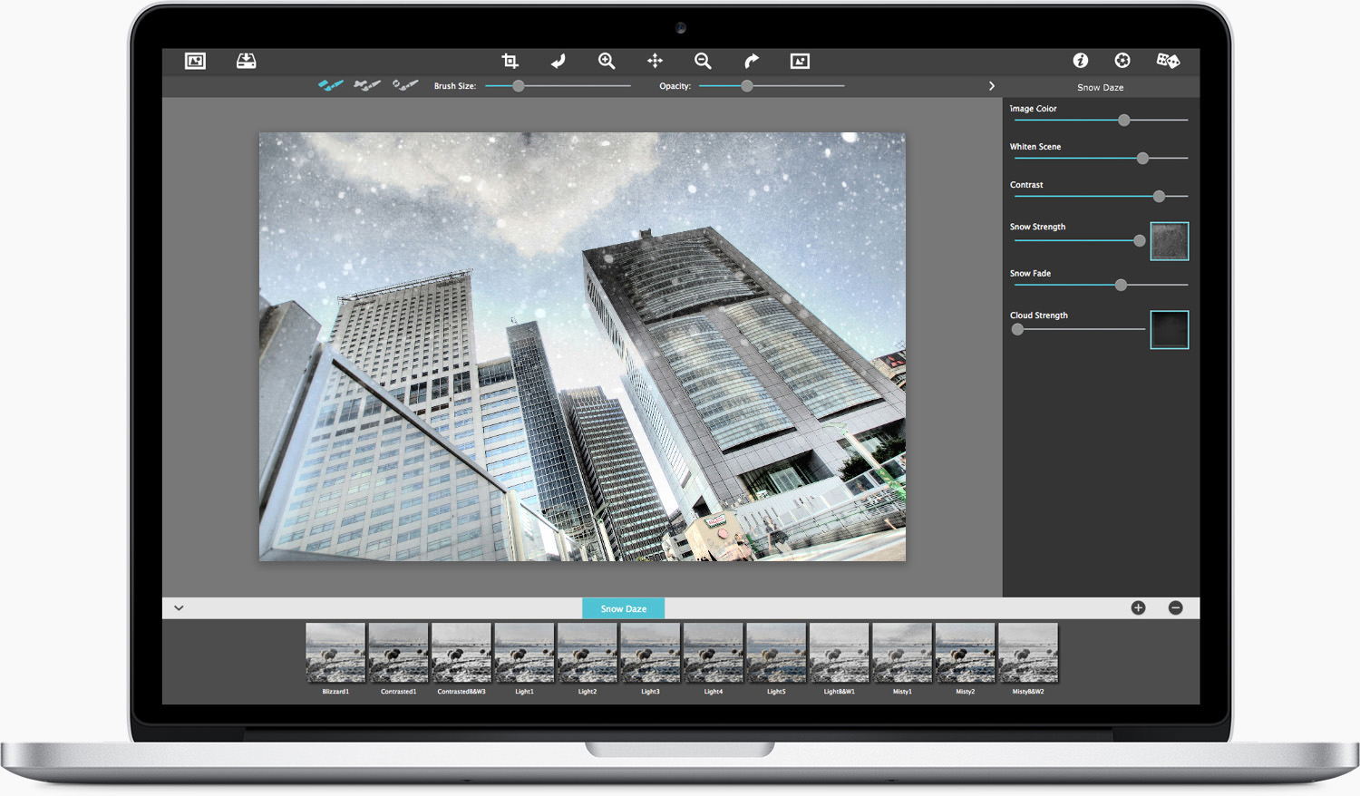The image size is (1360, 796).
Task: Click the zoom in magnifier
Action: pyautogui.click(x=607, y=61)
